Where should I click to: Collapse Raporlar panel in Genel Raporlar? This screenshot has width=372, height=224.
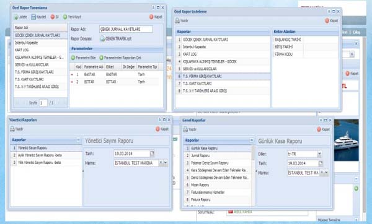[252, 140]
